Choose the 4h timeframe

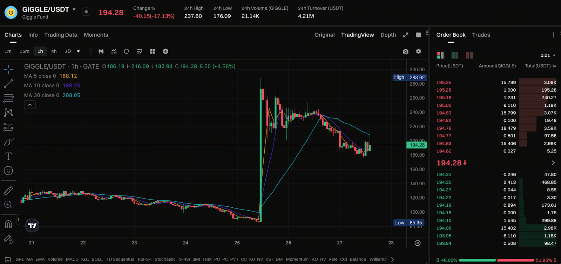[54, 51]
